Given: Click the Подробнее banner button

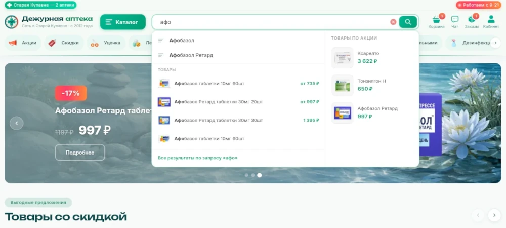Looking at the screenshot, I should point(80,153).
